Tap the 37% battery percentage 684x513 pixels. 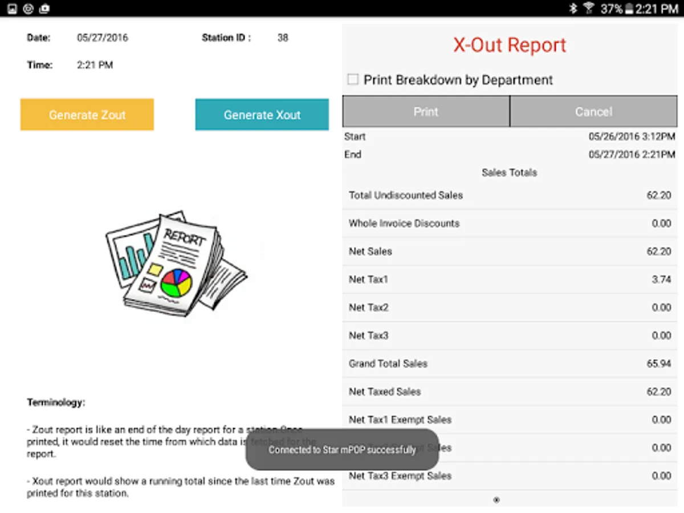coord(611,9)
